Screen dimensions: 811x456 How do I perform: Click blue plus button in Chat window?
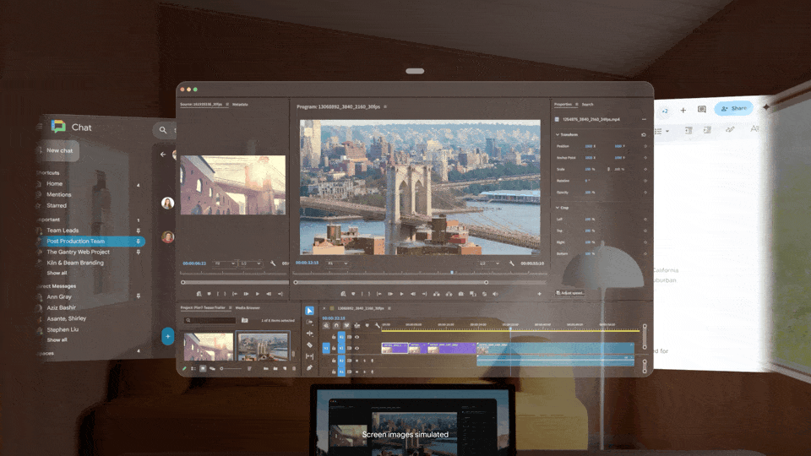click(x=167, y=336)
